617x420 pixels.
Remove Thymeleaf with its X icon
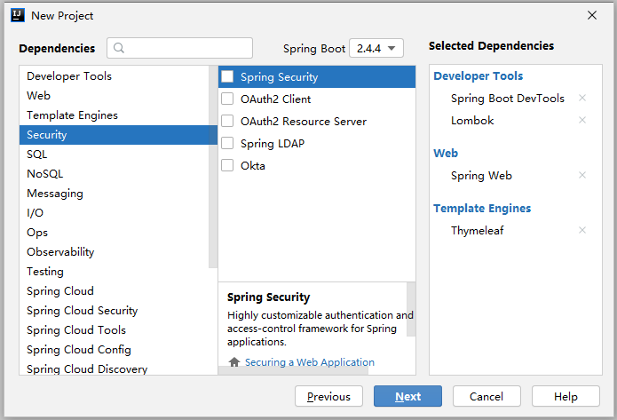point(582,231)
